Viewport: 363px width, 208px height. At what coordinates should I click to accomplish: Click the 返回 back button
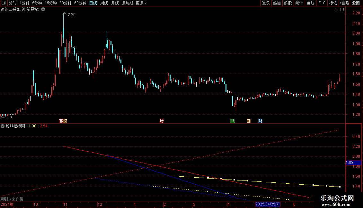(x=356, y=3)
